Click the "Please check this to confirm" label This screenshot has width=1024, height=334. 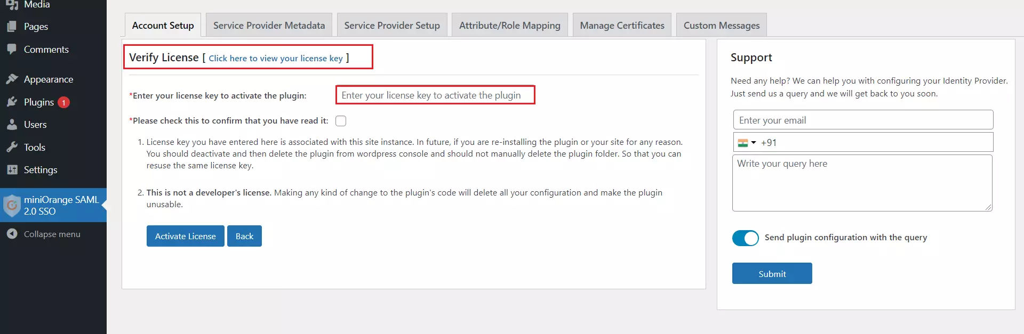tap(229, 121)
